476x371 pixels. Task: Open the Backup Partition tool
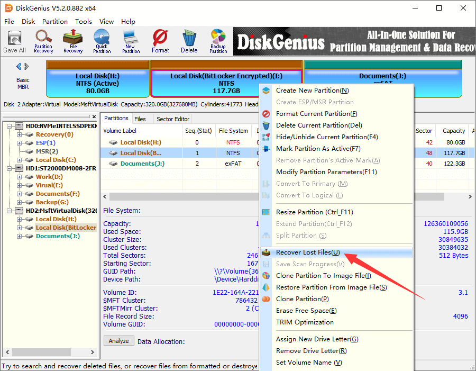point(218,42)
